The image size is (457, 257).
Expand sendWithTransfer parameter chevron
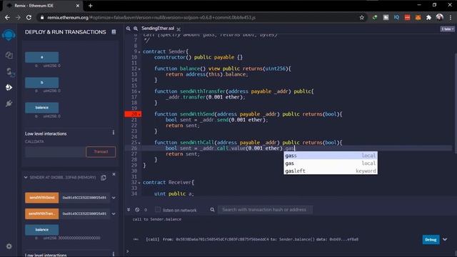114,214
